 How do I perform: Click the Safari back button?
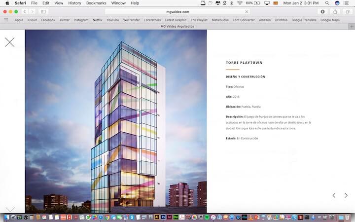pos(25,11)
